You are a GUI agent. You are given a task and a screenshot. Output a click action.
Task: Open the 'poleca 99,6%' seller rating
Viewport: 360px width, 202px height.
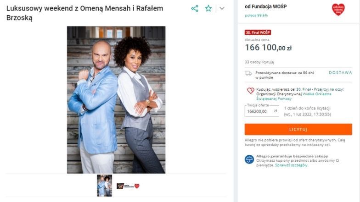pyautogui.click(x=256, y=15)
